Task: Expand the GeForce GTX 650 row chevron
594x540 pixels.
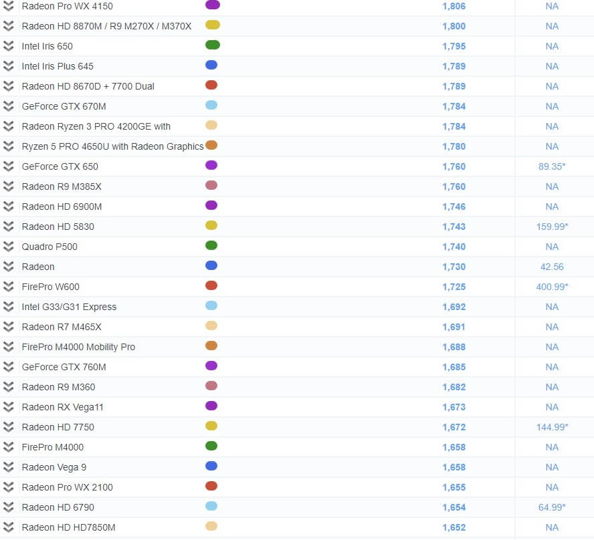Action: (8, 166)
